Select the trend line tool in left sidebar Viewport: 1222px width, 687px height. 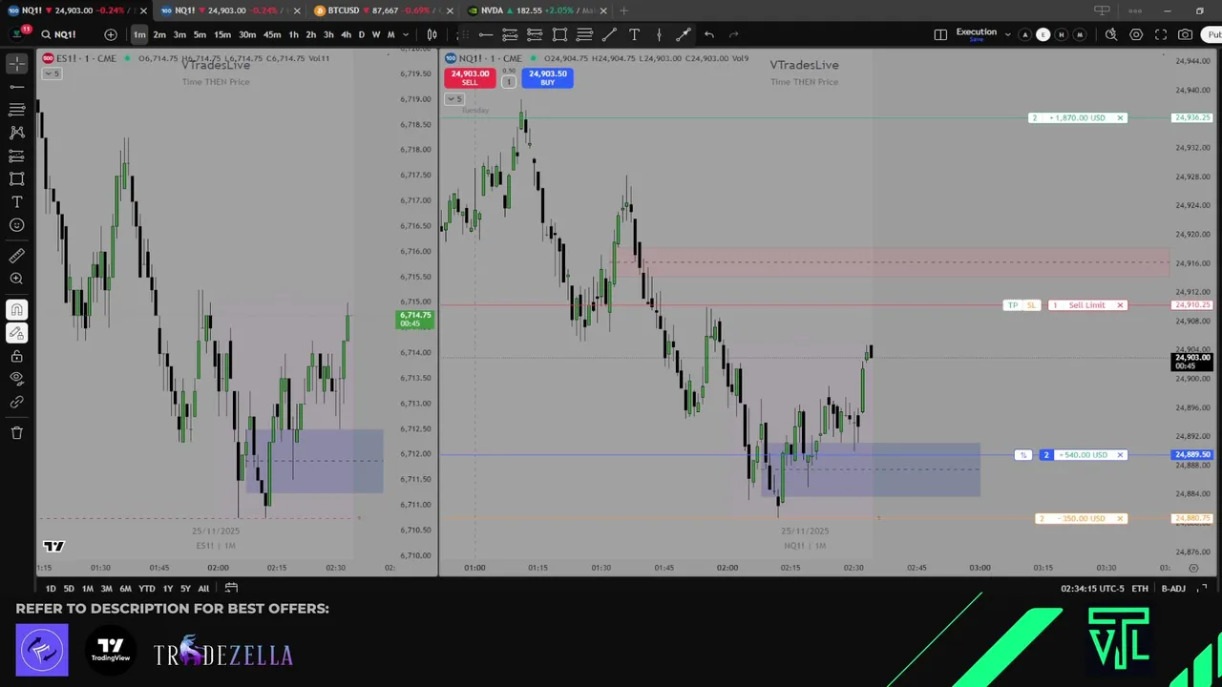[x=16, y=87]
